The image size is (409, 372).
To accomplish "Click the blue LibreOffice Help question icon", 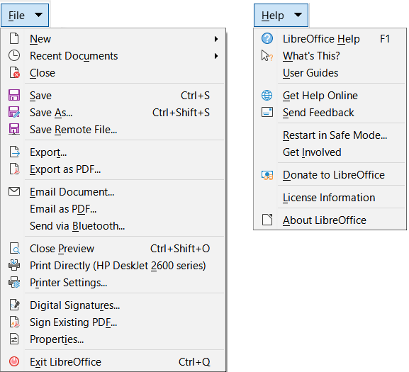I will click(267, 38).
